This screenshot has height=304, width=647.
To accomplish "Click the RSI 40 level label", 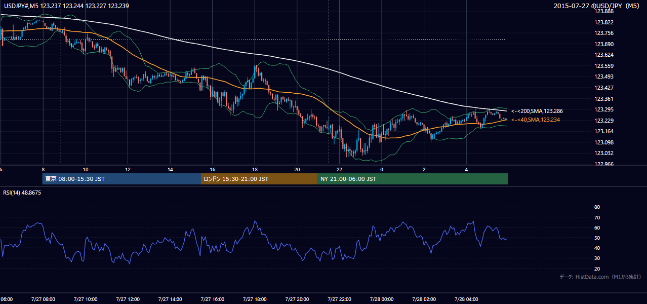I will pos(597,248).
